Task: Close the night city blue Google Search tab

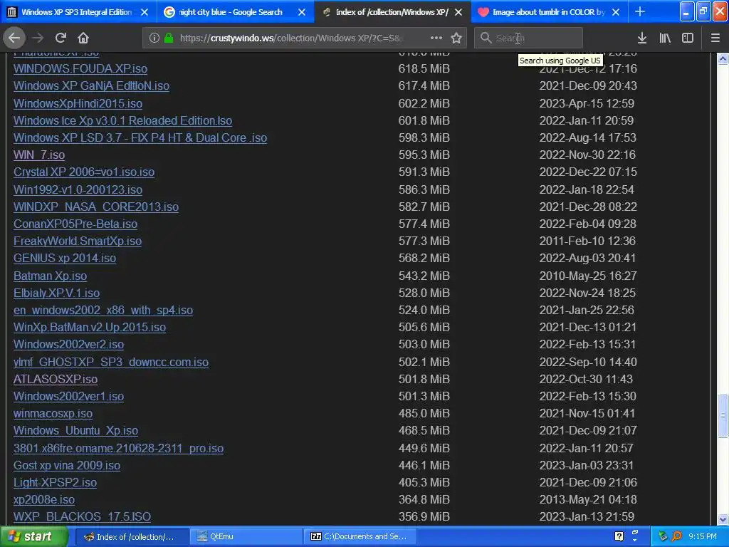Action: click(x=302, y=12)
